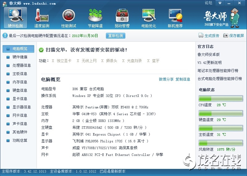This screenshot has height=176, width=247.
Task: Select 硬盘信息 in the left sidebar
Action: click(20, 90)
